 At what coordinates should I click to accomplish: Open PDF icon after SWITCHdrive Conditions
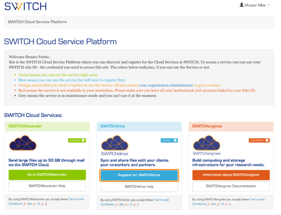point(117,205)
